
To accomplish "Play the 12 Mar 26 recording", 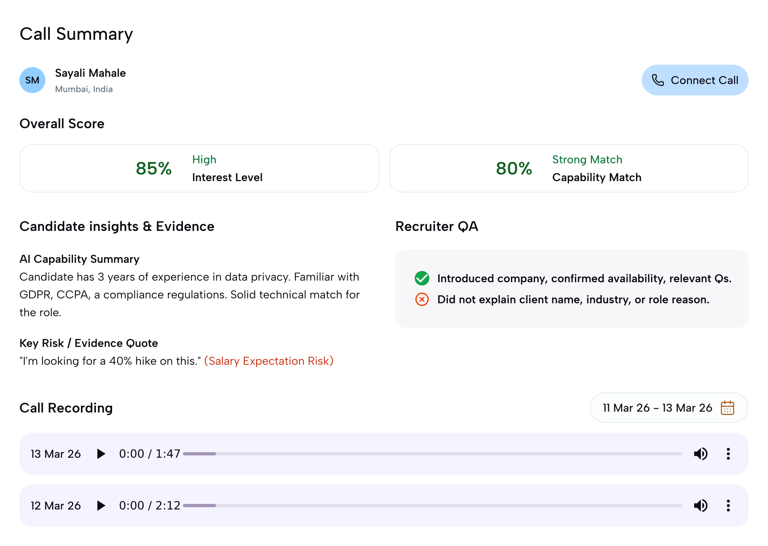I will [101, 506].
